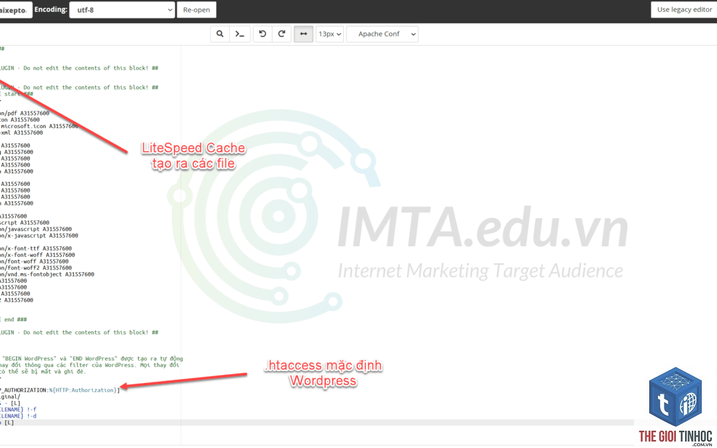Click the 'filter của WordPress' comment line

point(90,365)
